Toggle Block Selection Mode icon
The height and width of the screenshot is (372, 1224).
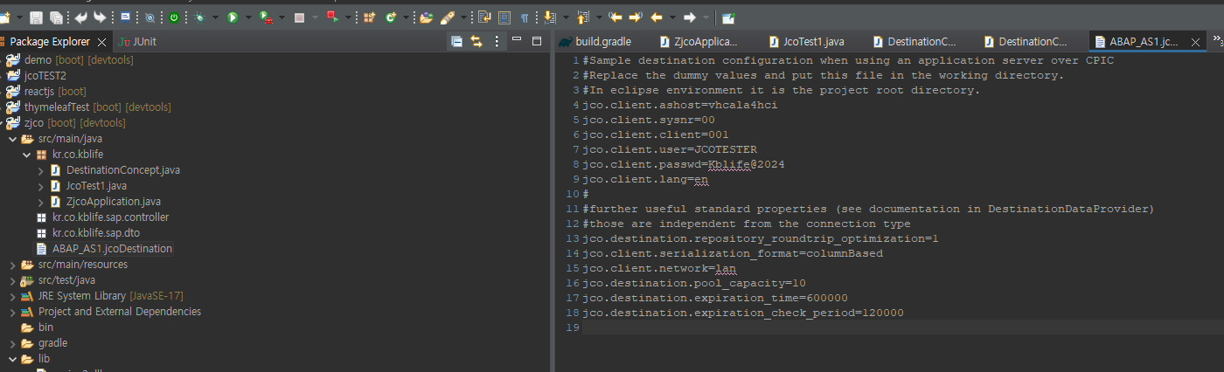coord(504,17)
